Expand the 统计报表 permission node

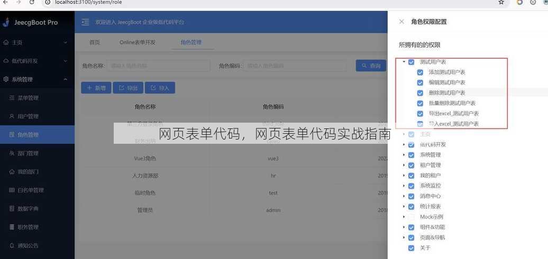404,207
